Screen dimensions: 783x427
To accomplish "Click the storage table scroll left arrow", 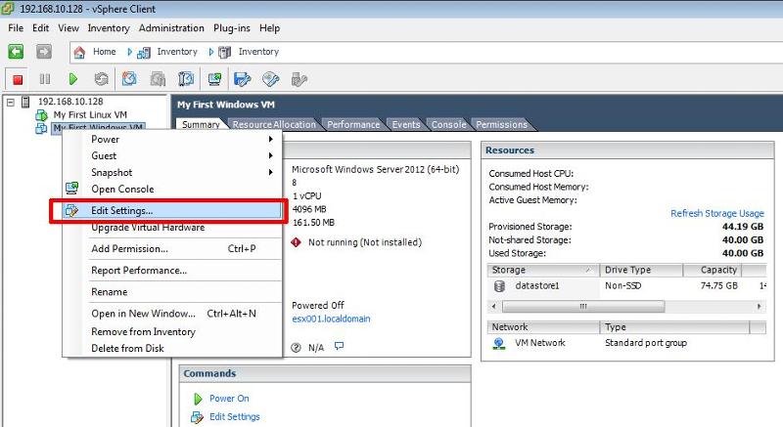I will (x=494, y=306).
